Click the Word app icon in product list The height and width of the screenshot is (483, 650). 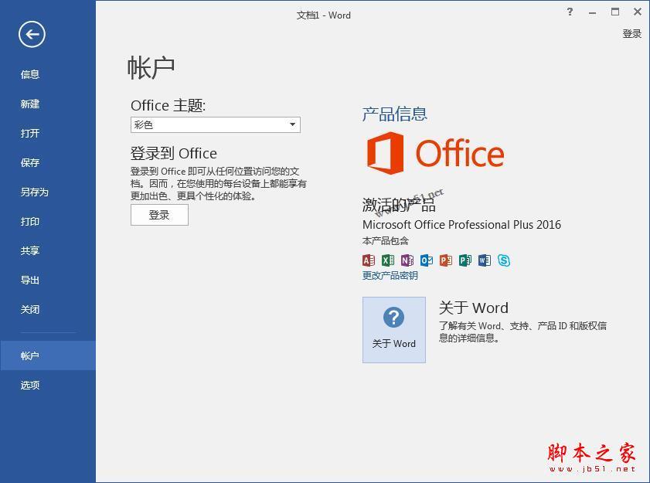pyautogui.click(x=484, y=260)
